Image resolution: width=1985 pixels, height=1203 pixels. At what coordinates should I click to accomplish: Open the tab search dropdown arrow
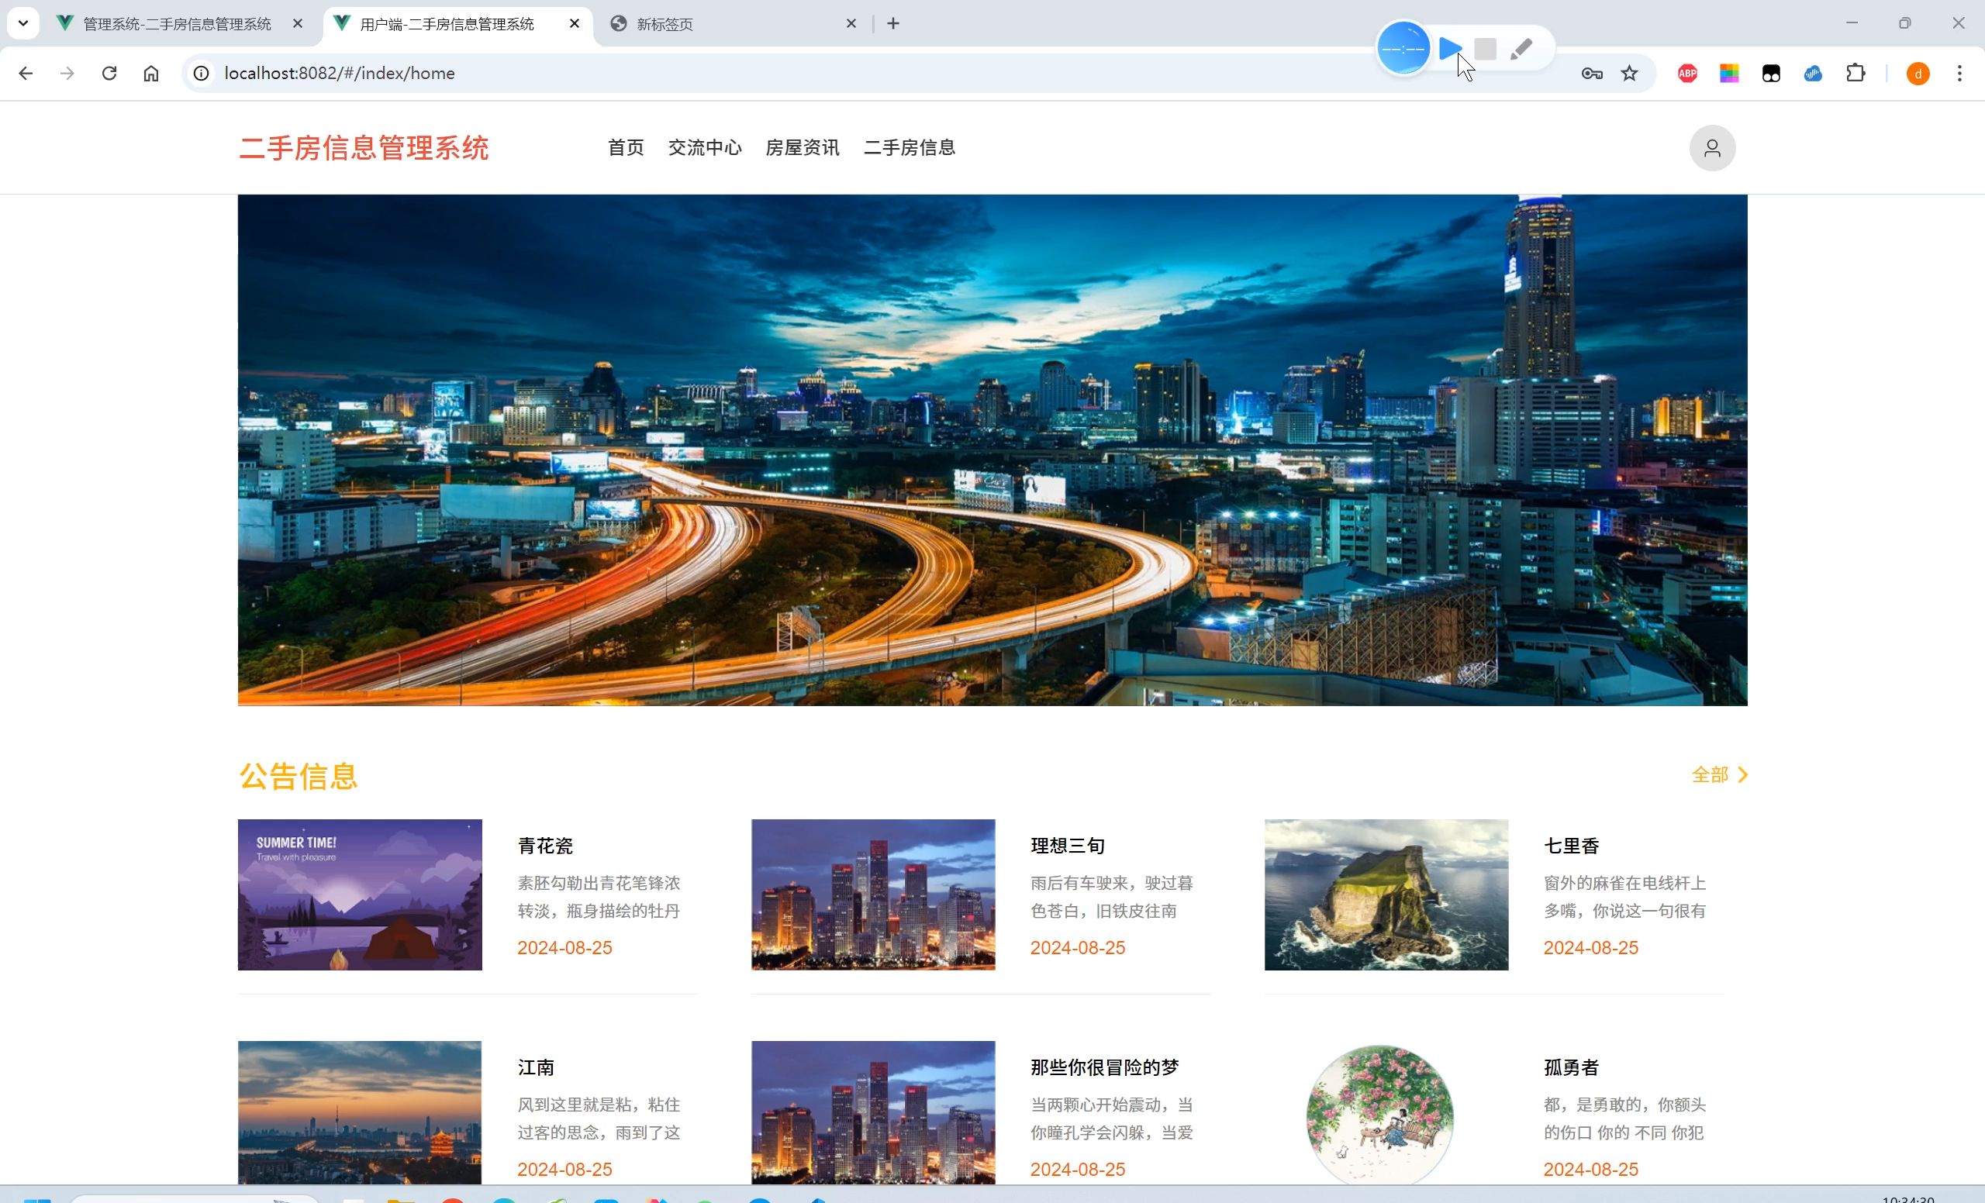click(23, 23)
